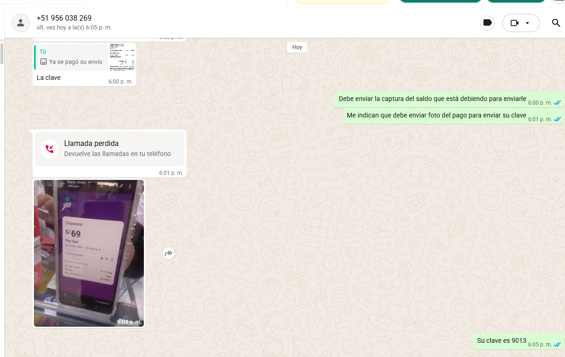Click the 'últ. vez hoy' last seen text

point(74,28)
